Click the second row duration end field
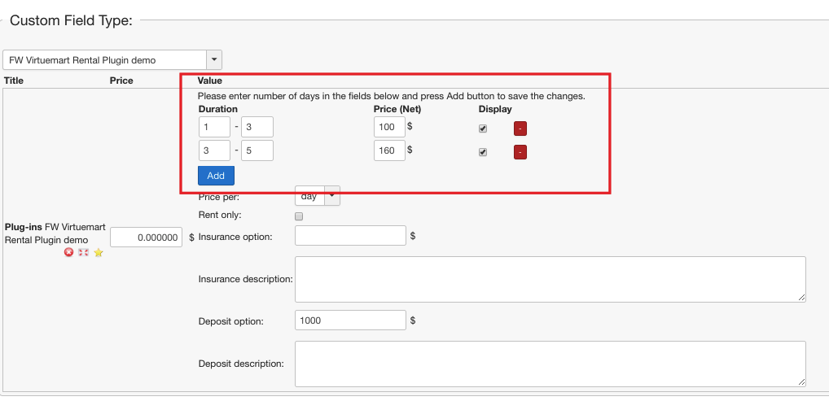The height and width of the screenshot is (401, 829). point(257,150)
